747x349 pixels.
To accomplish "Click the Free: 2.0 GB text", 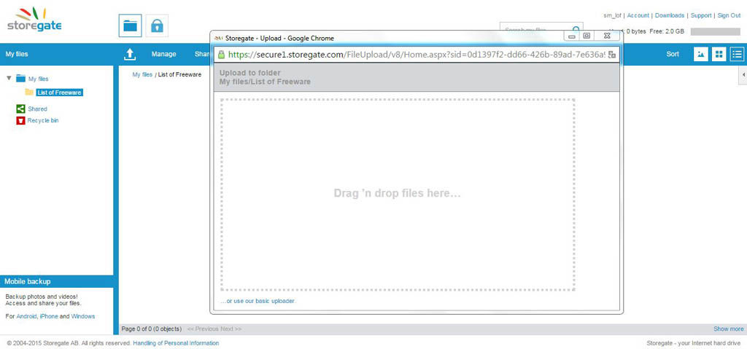I will [x=667, y=31].
